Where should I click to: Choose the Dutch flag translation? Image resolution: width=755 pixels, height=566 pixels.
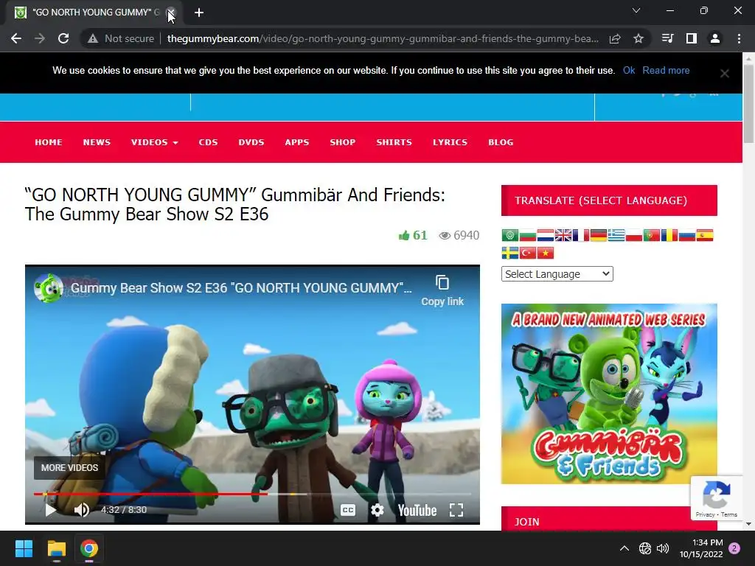coord(545,235)
